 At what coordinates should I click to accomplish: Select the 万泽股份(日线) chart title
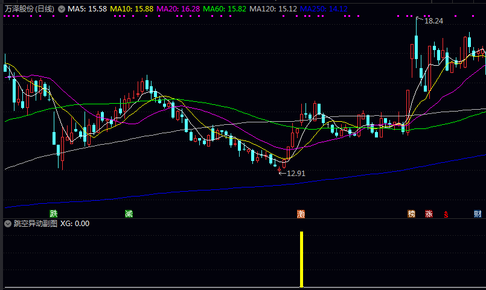tap(30, 9)
